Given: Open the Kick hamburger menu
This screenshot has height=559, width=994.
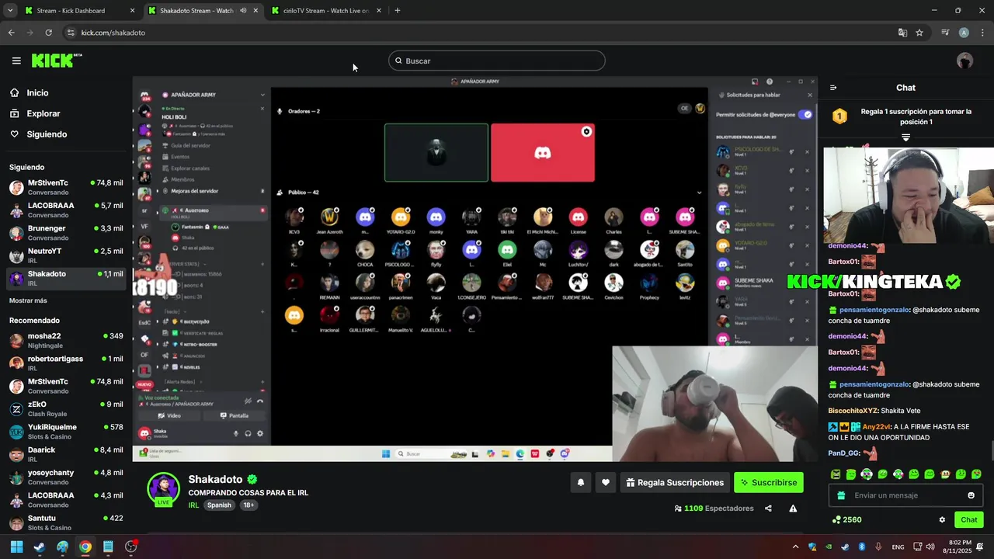Looking at the screenshot, I should coord(16,61).
